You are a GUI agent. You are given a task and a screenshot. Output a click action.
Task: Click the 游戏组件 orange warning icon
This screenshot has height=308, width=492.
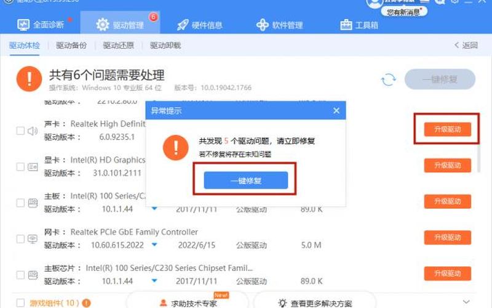click(x=86, y=303)
